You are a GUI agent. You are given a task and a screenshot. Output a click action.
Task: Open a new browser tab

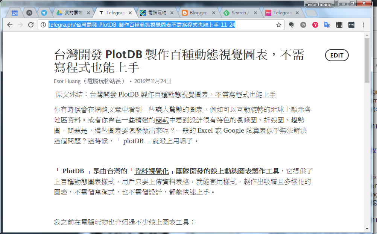[x=312, y=13]
